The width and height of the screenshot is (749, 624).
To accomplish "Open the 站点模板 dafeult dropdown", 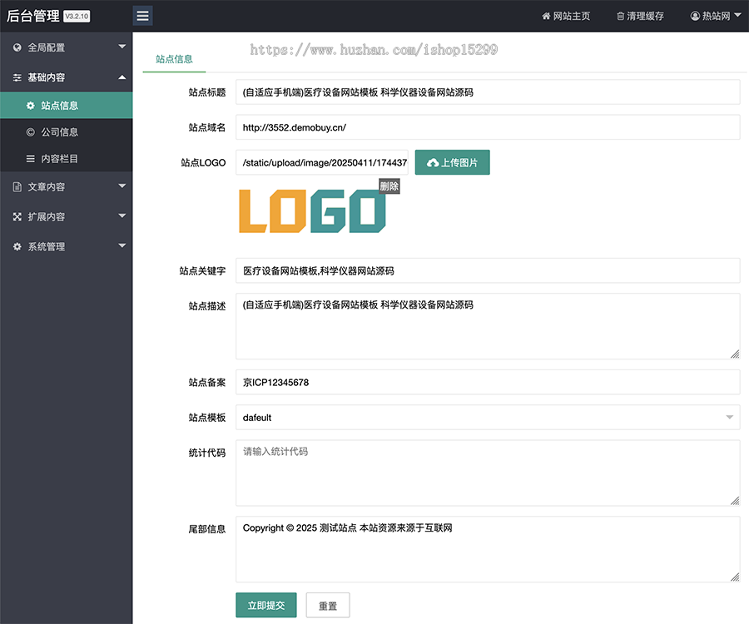I will pos(488,418).
